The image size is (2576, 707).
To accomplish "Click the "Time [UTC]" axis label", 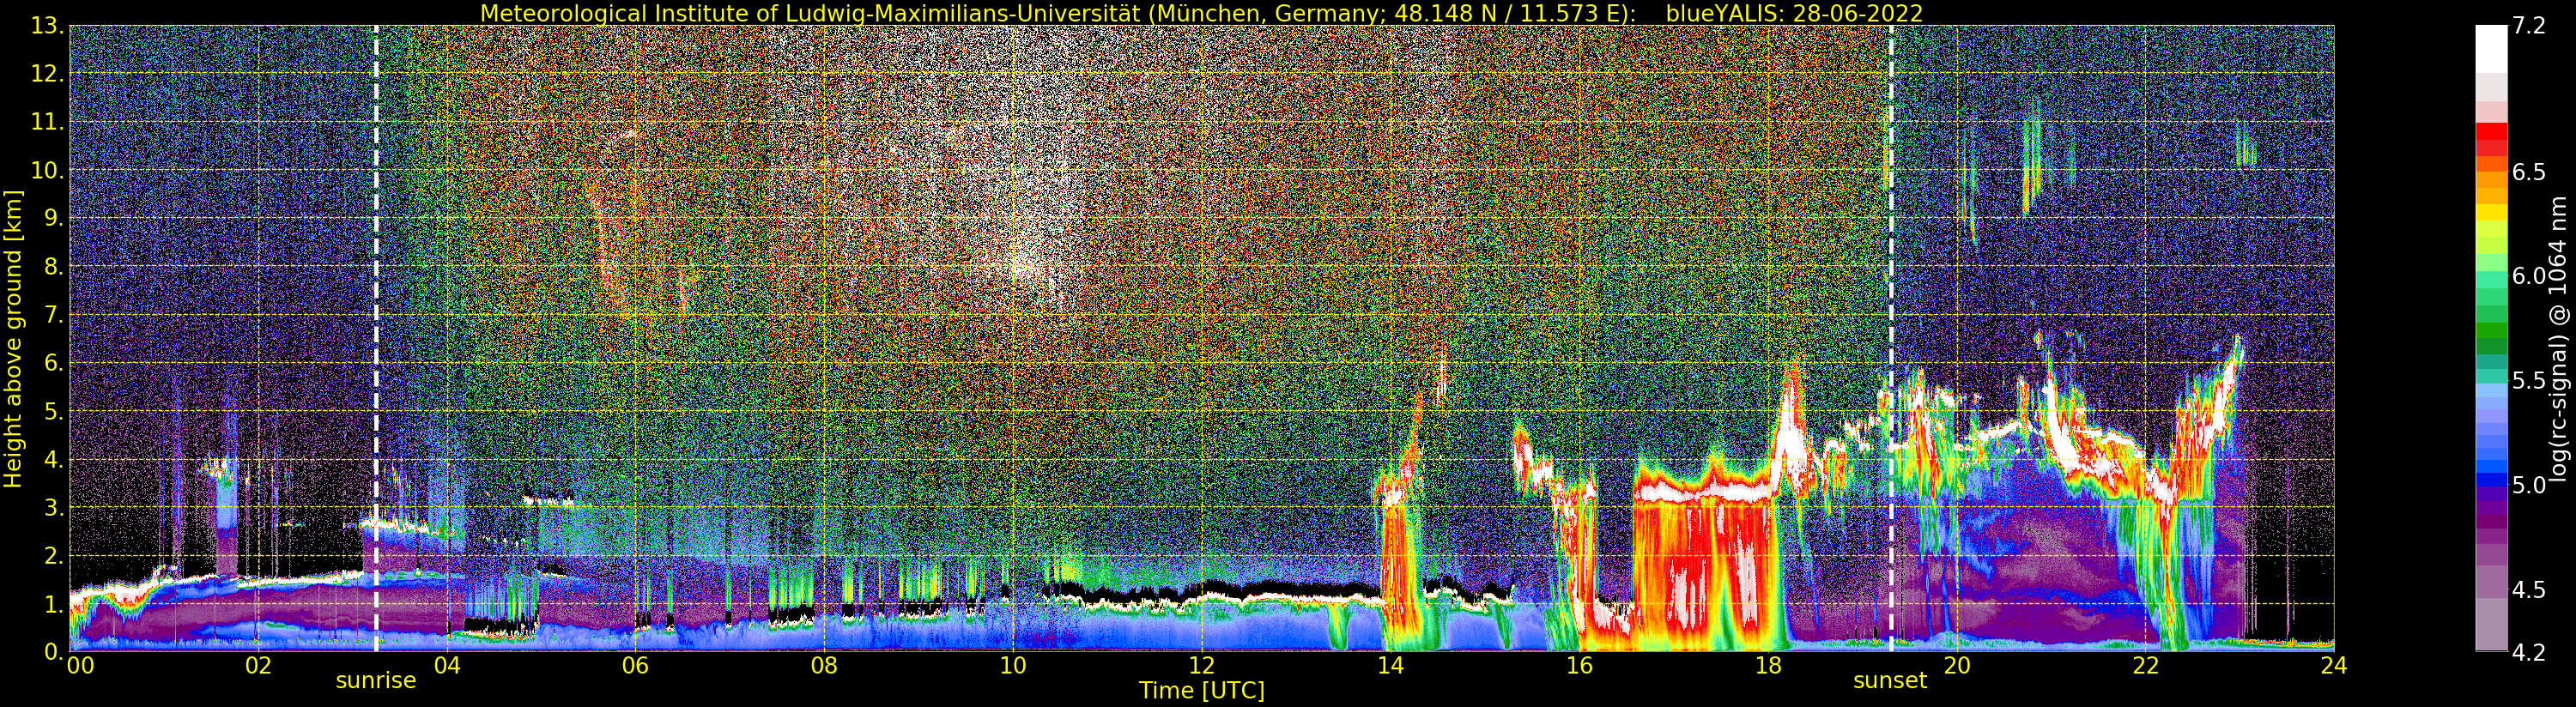I will point(1201,691).
